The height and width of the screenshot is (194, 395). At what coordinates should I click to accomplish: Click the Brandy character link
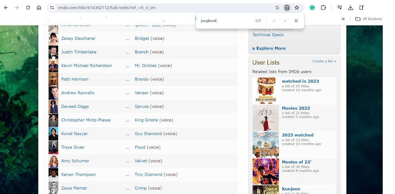point(142,79)
